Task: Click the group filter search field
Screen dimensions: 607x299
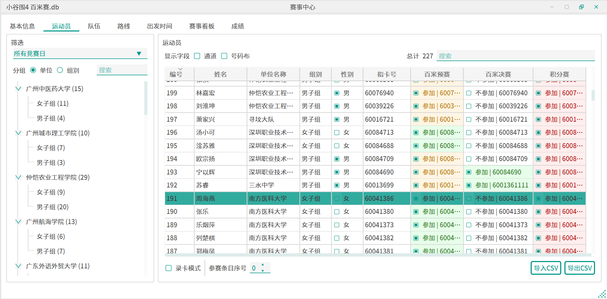Action: pyautogui.click(x=122, y=70)
